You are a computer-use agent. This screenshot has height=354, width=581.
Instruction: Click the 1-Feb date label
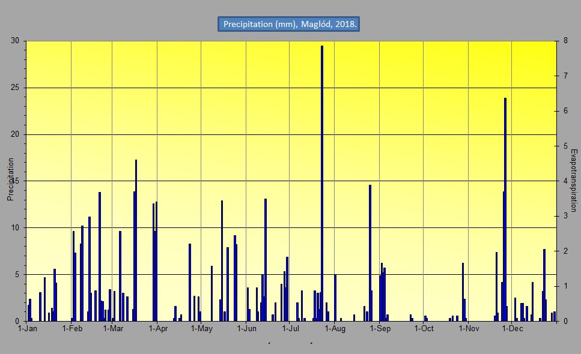(x=71, y=329)
